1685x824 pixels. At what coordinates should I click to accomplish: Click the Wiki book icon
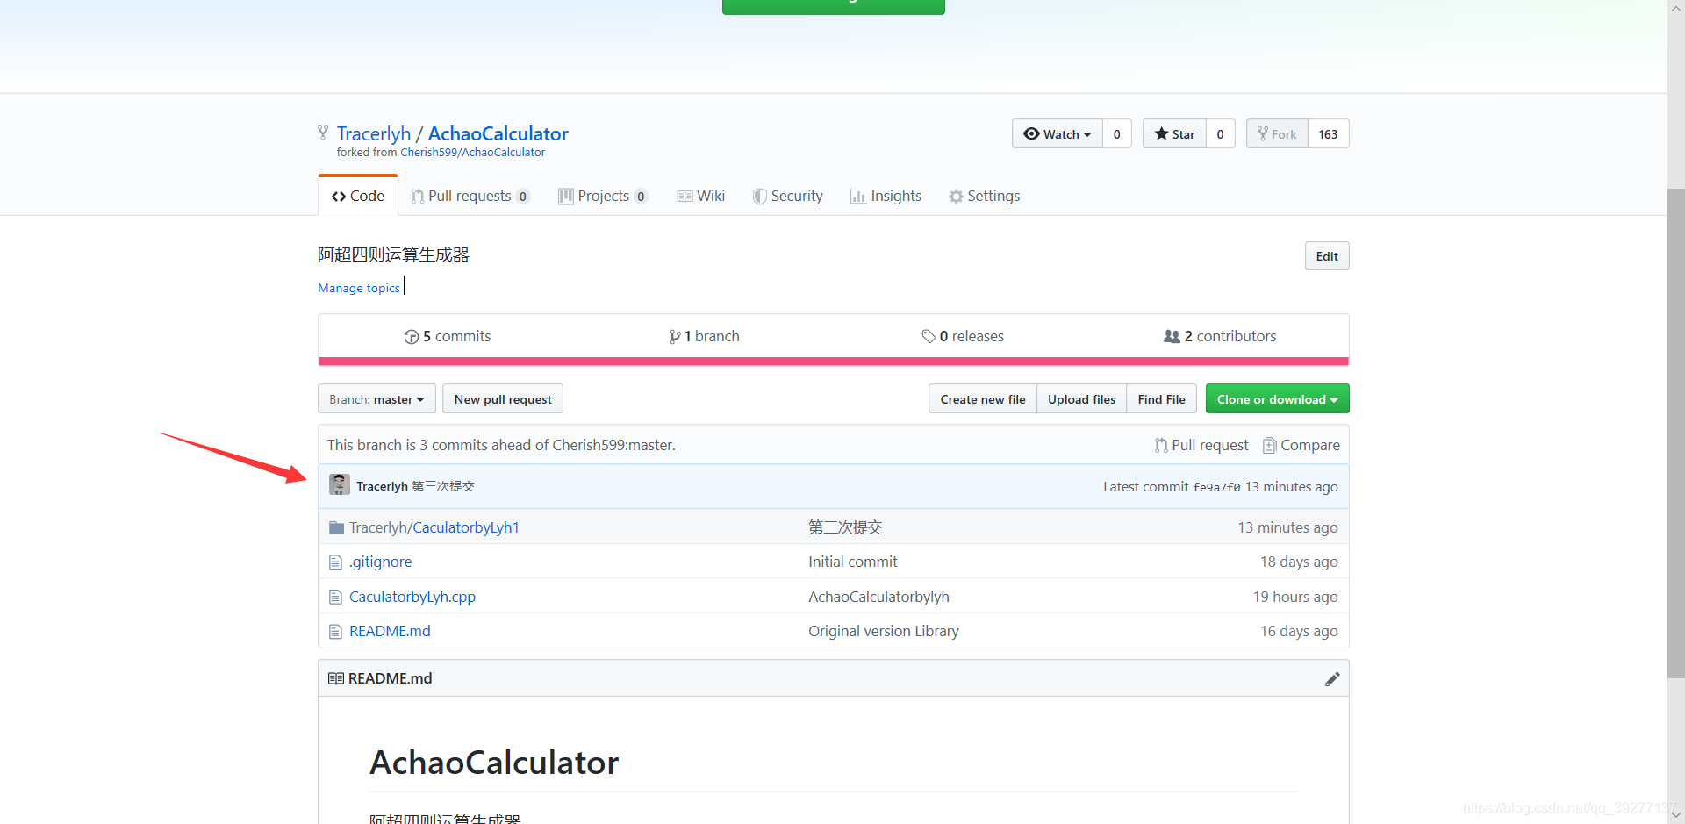point(685,197)
